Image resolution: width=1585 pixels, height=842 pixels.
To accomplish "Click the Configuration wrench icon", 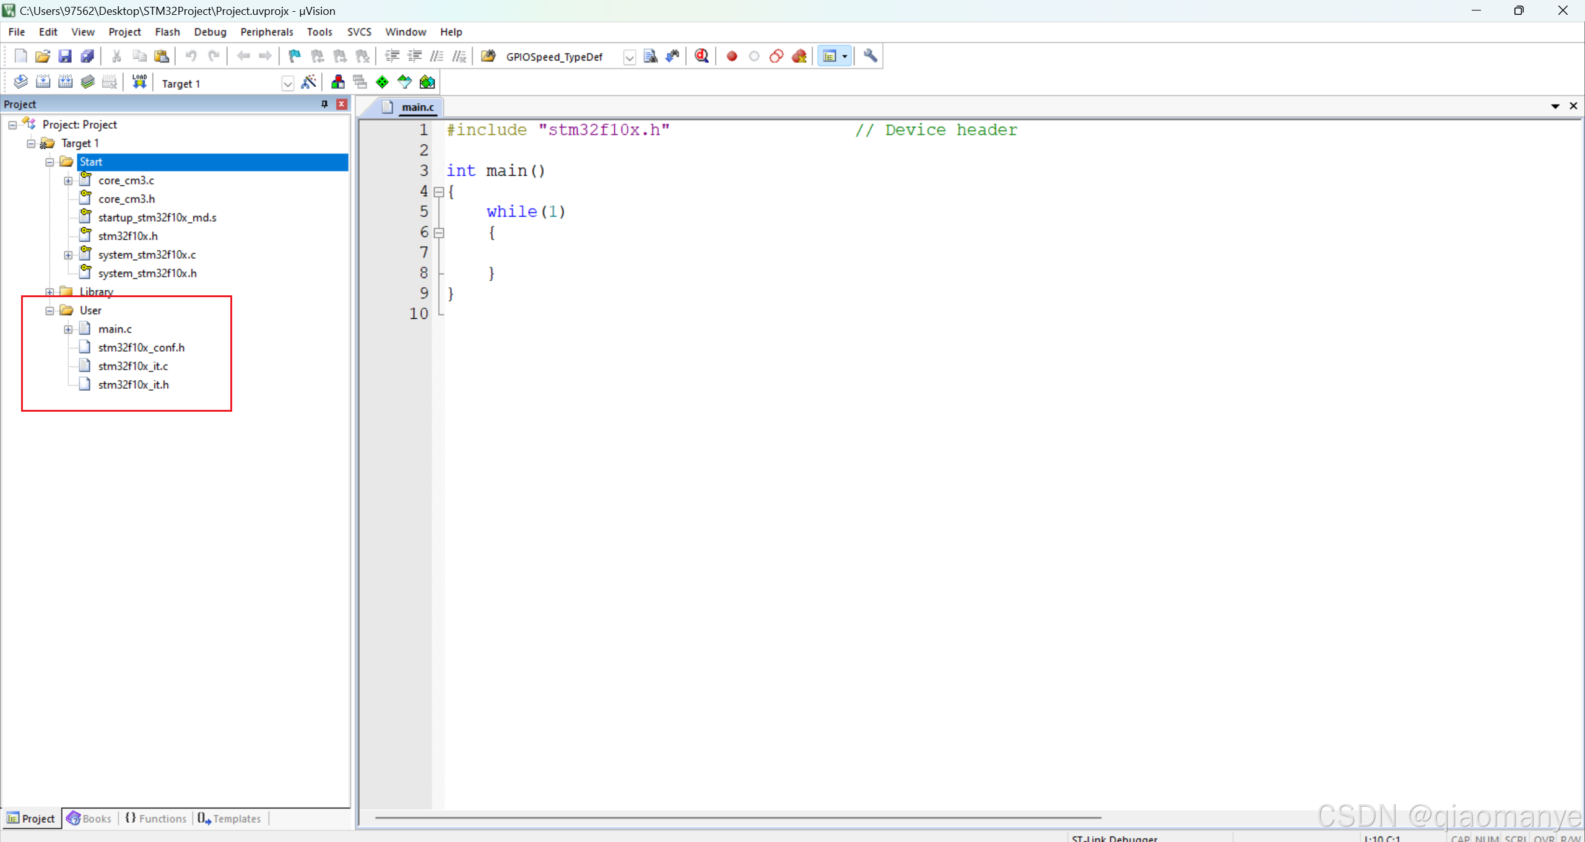I will pyautogui.click(x=870, y=56).
